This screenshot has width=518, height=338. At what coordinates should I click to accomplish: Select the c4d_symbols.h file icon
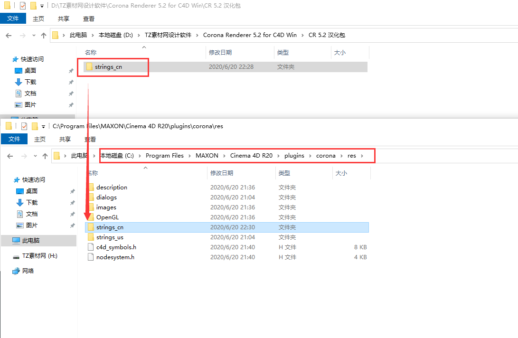point(91,247)
